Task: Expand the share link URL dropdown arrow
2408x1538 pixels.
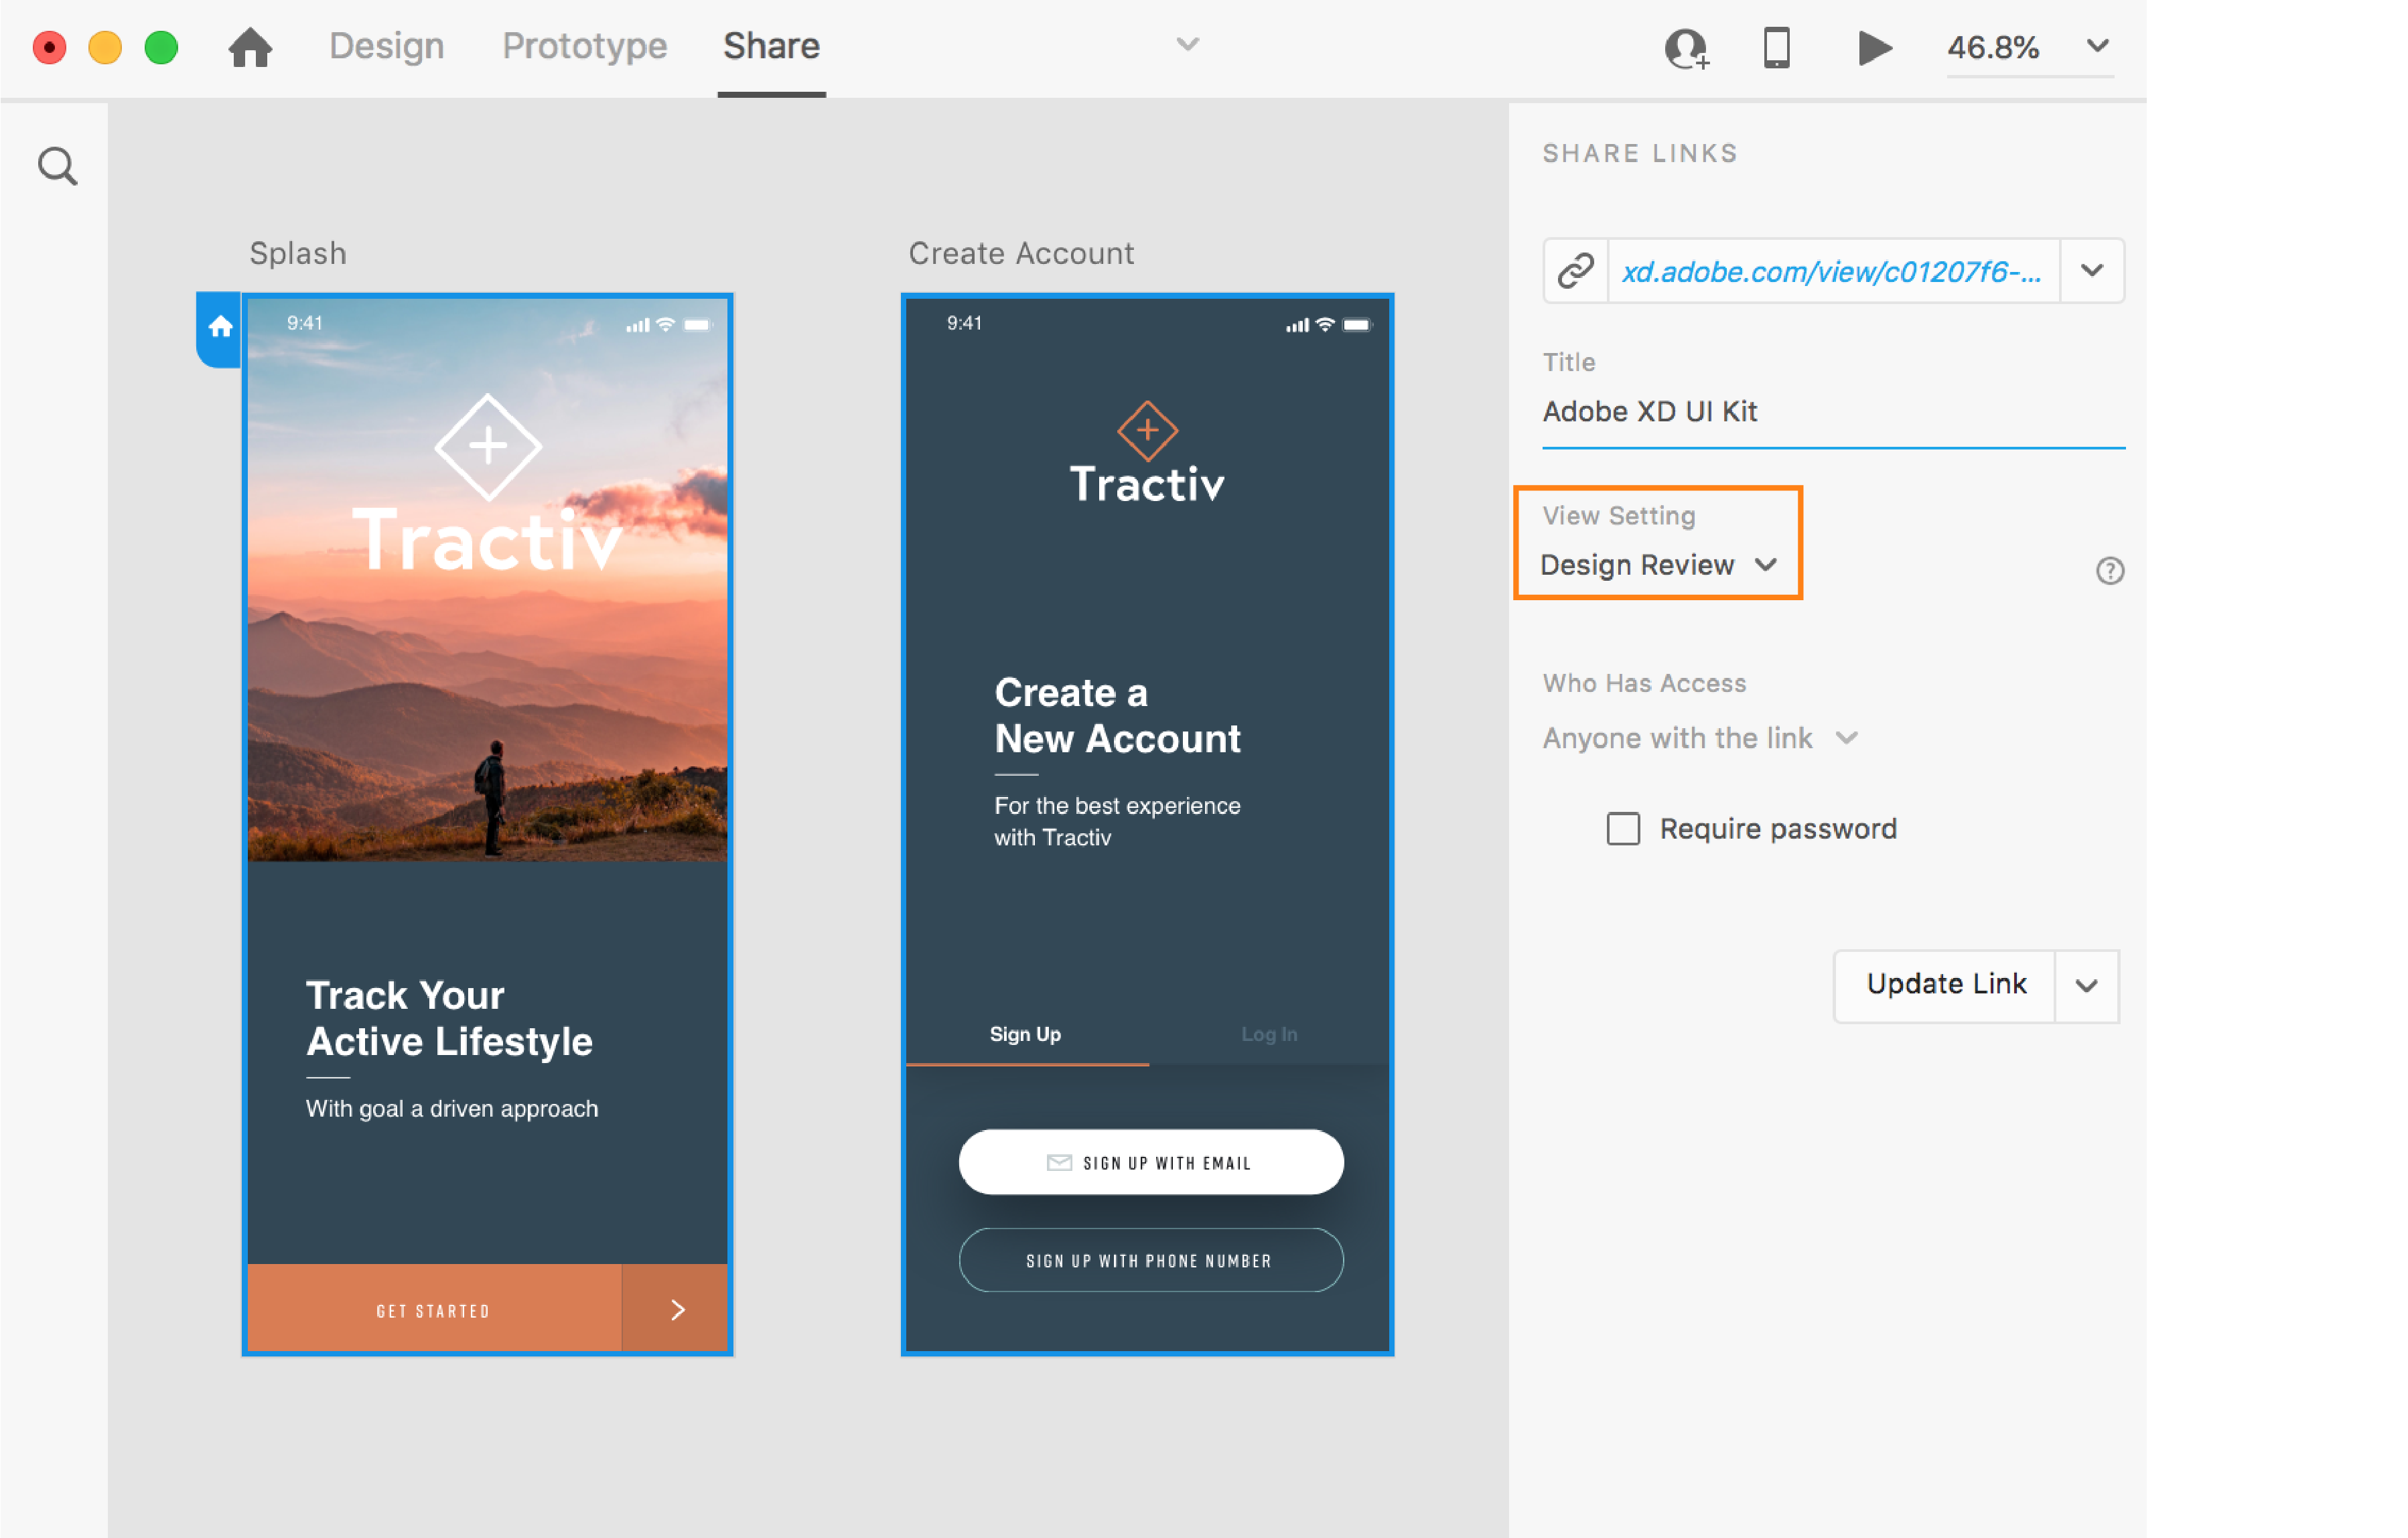Action: tap(2091, 270)
